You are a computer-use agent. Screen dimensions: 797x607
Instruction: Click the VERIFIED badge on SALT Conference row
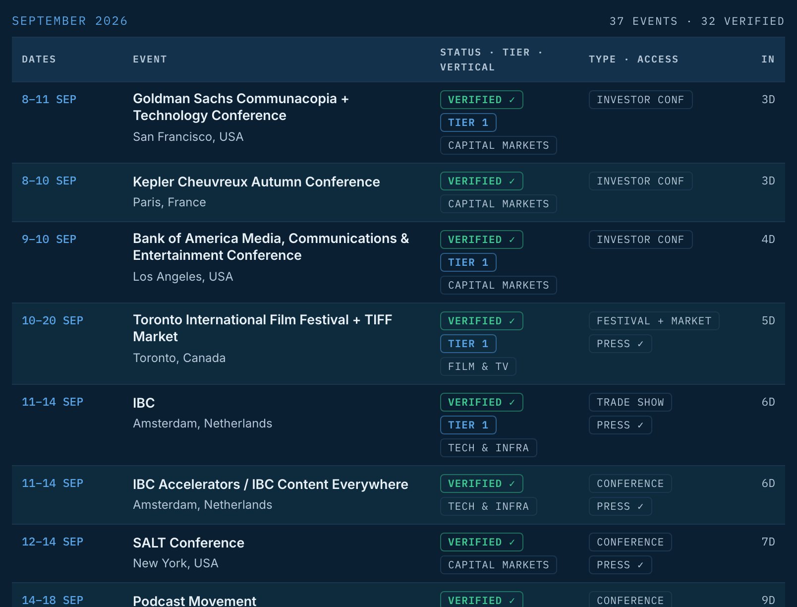482,542
